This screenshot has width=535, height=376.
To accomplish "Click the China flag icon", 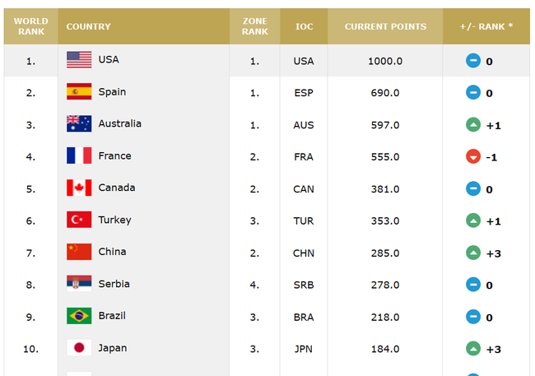I will pos(79,253).
